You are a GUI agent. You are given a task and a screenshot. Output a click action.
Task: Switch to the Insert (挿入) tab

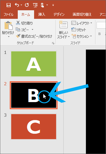coord(42,15)
